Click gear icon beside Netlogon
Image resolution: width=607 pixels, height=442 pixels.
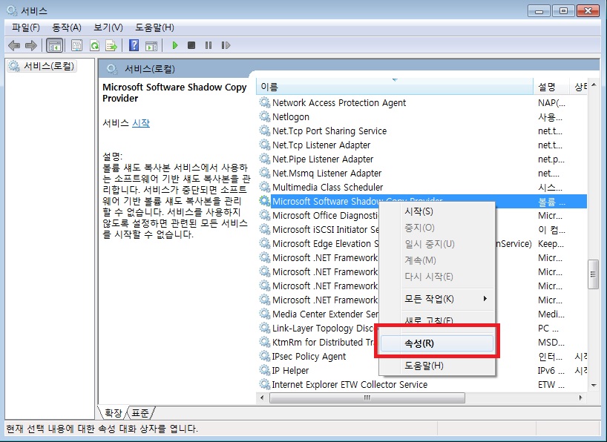[x=265, y=116]
